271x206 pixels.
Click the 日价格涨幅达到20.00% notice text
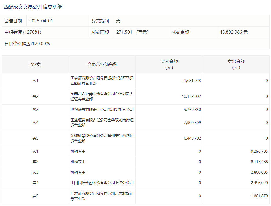click(27, 43)
